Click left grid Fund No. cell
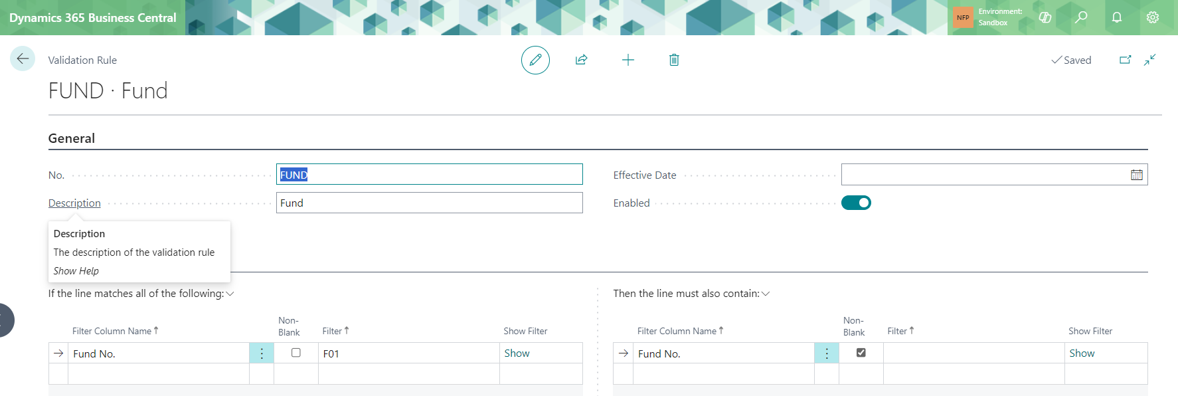 coord(159,353)
